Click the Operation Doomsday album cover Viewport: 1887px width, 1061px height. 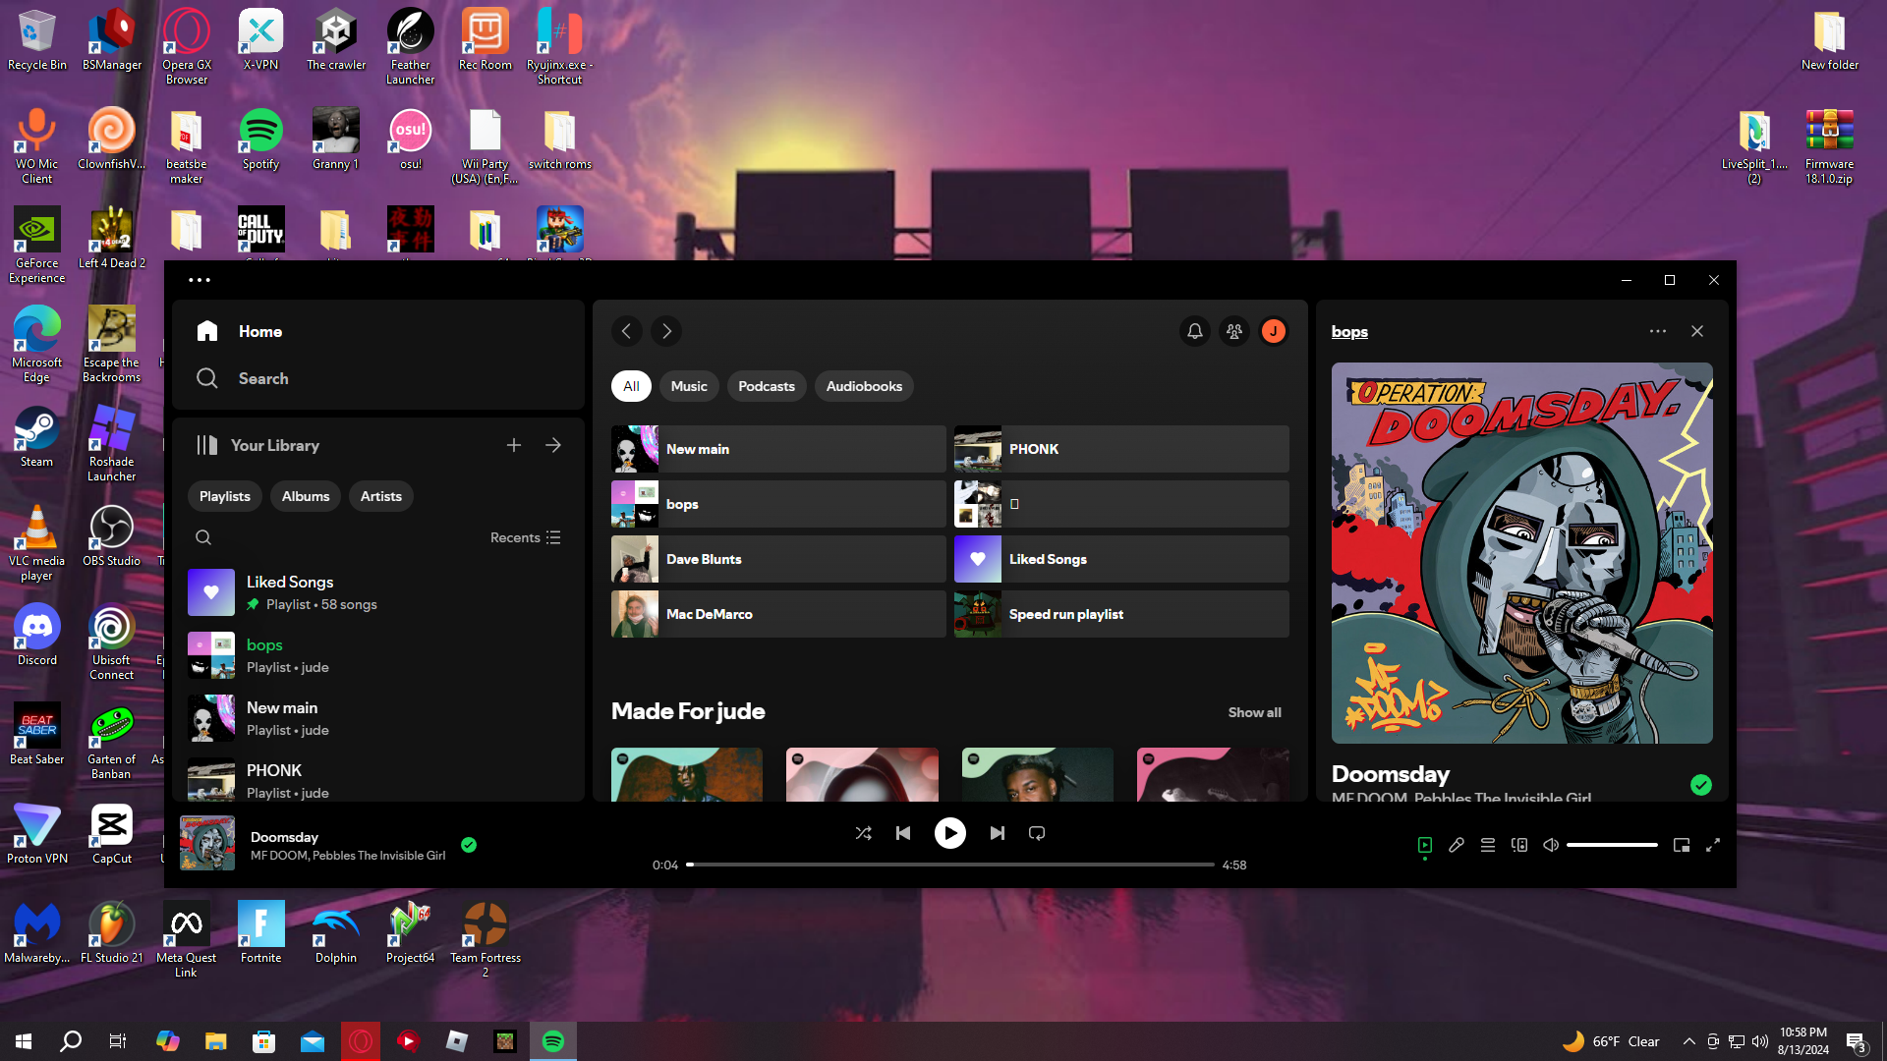(1521, 552)
